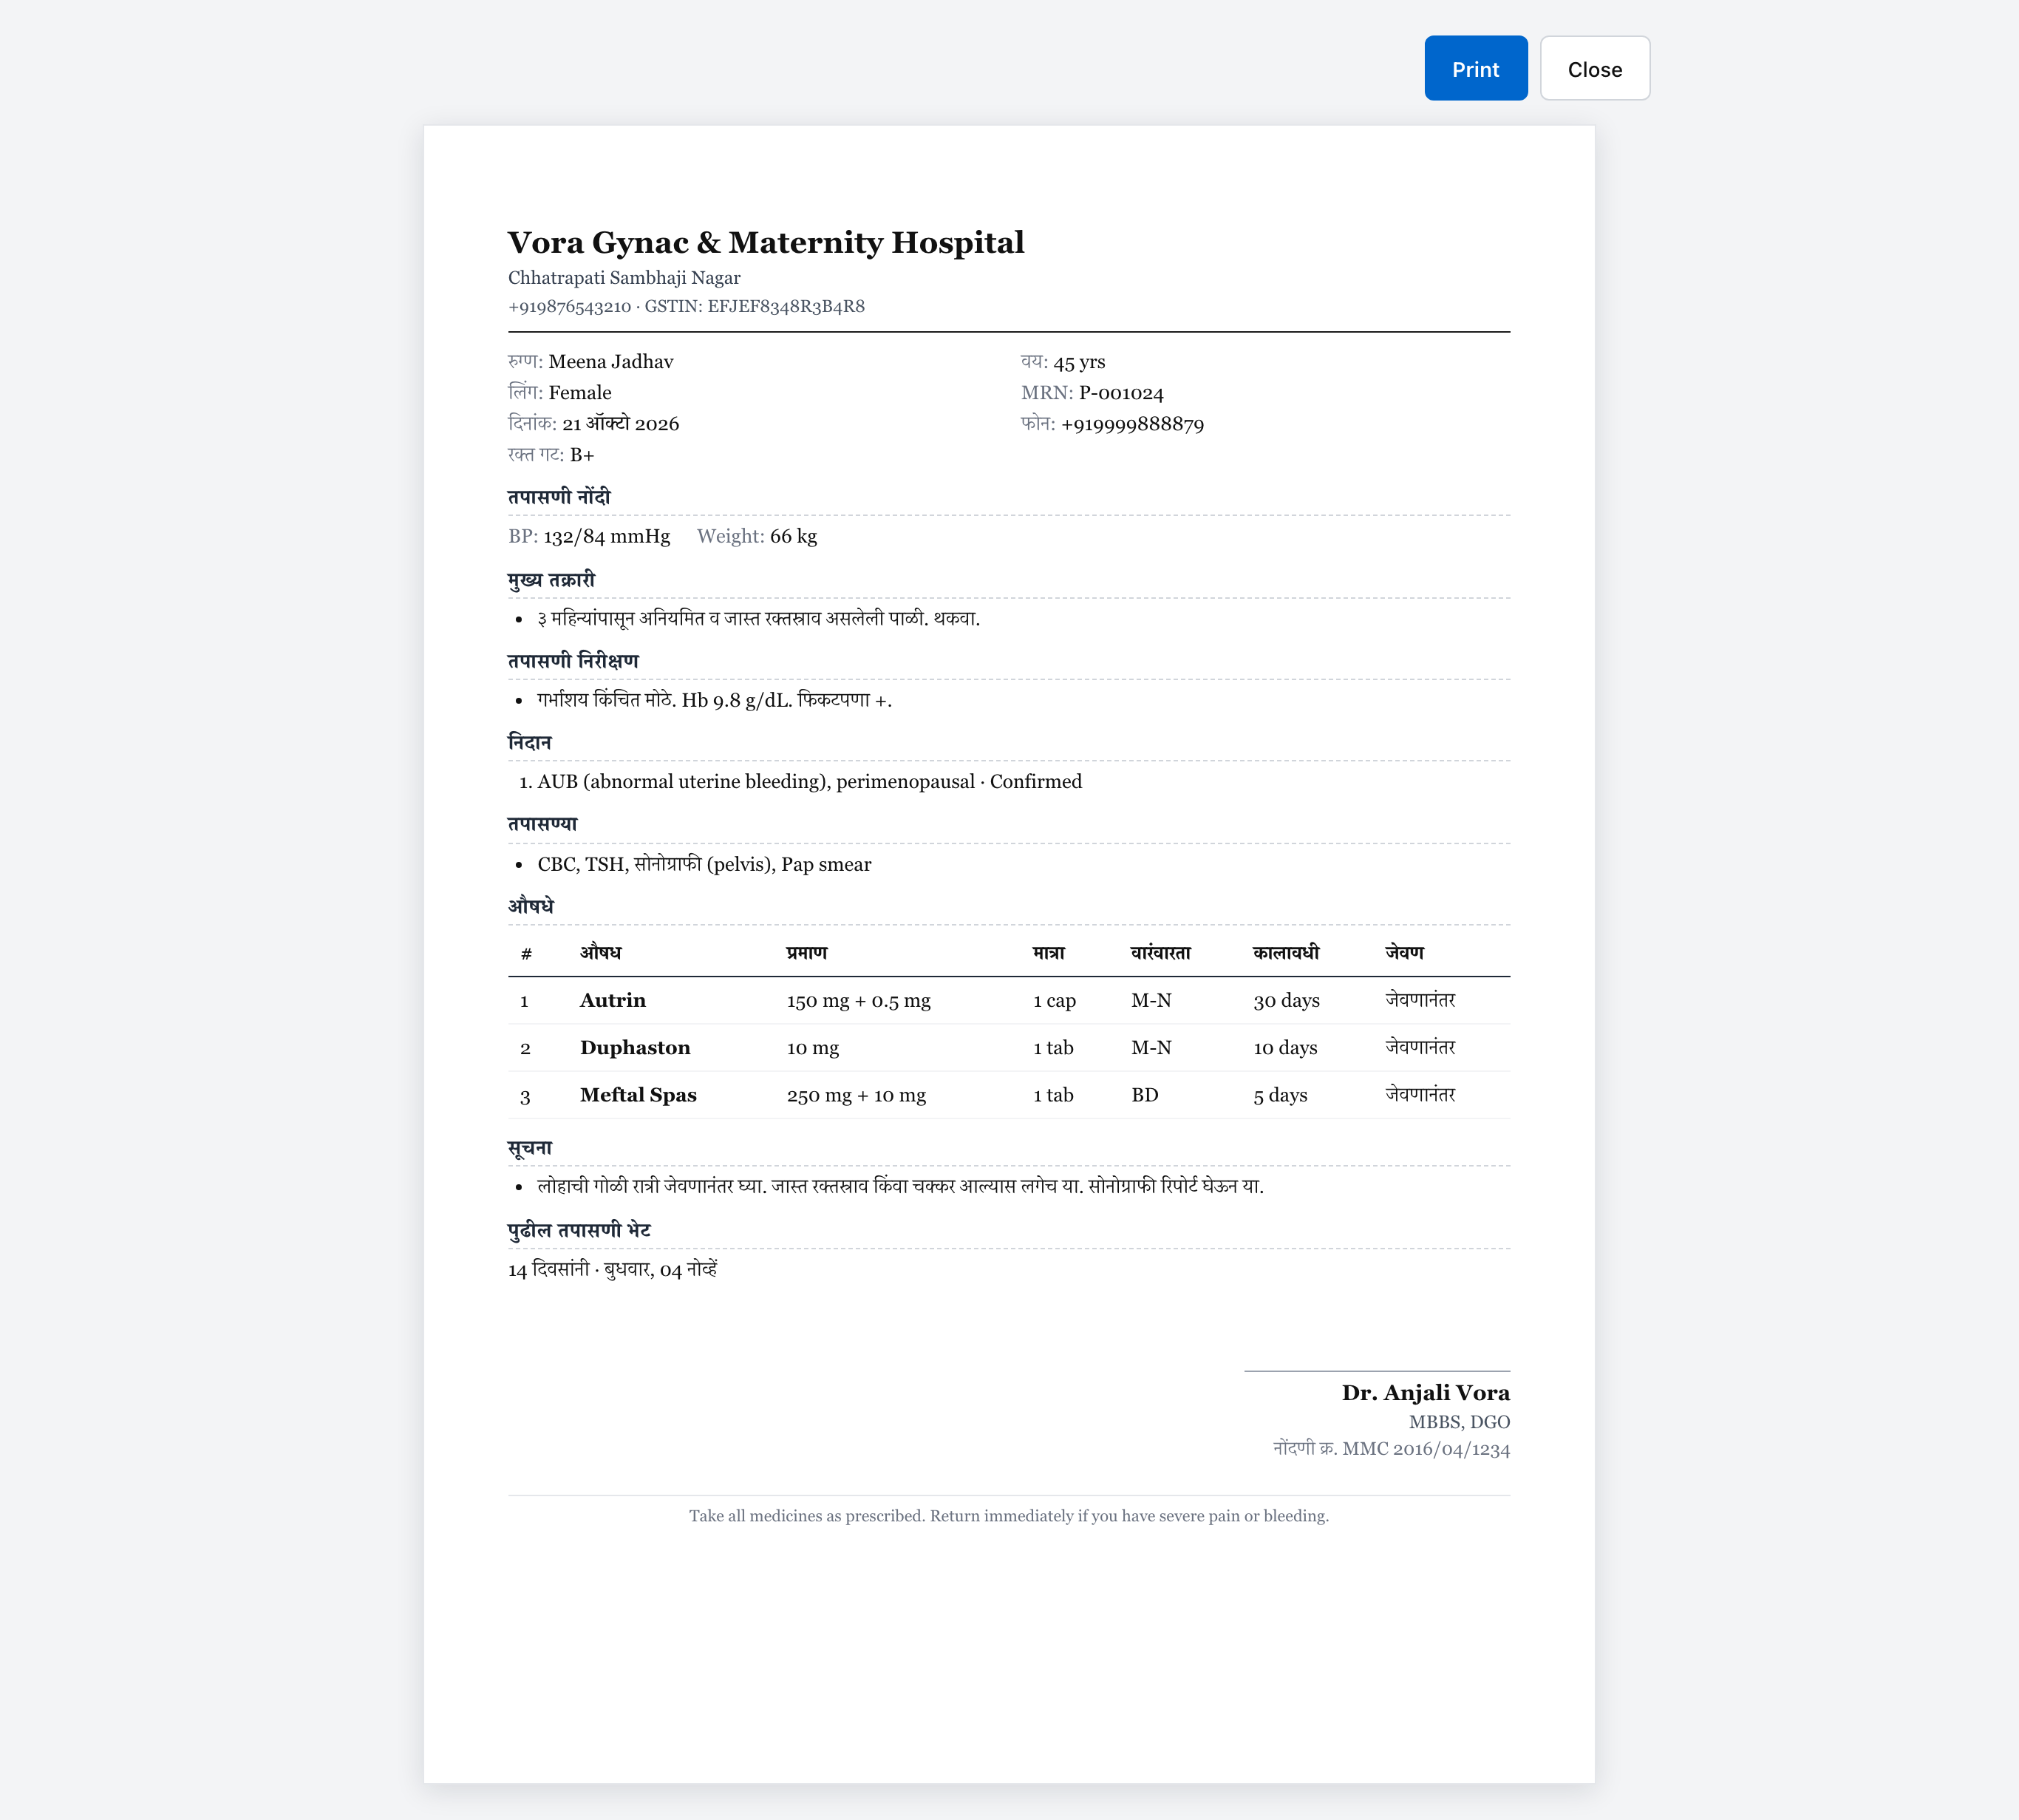Screen dimensions: 2019x1820
Task: Click the Autrin duration '30 days'
Action: coord(1287,1001)
